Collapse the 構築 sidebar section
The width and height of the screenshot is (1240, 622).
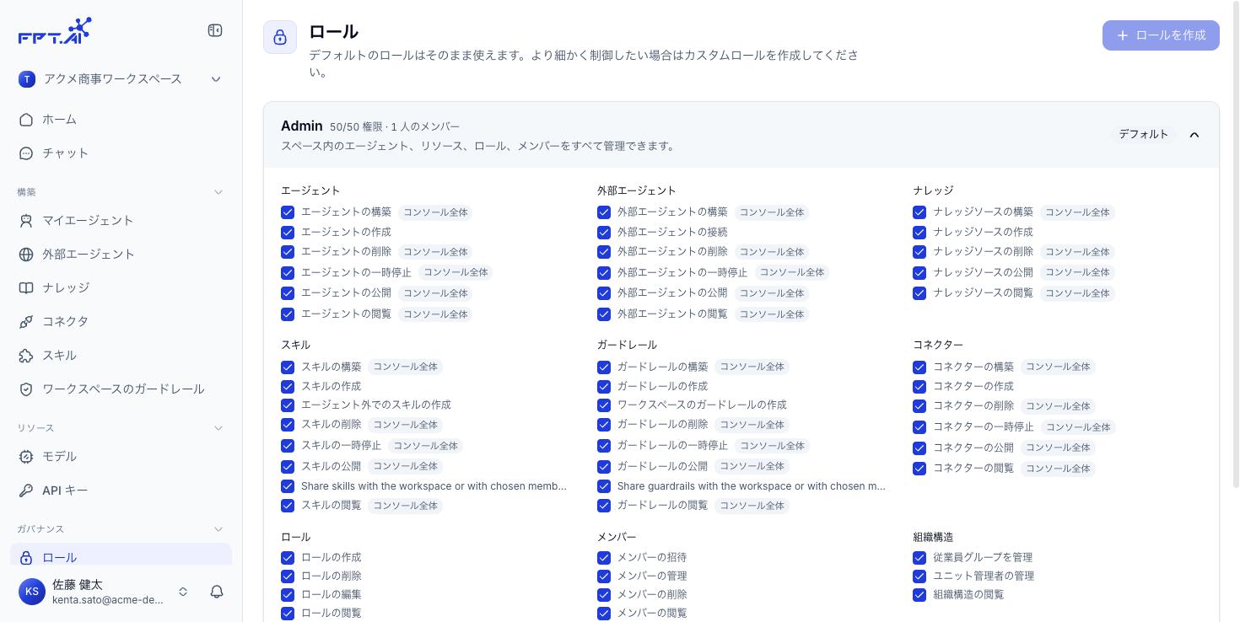(218, 192)
